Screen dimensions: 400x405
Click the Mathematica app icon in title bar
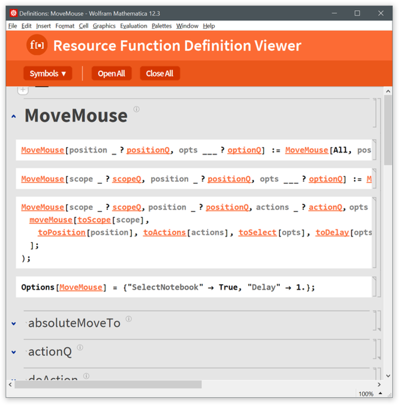pos(13,13)
